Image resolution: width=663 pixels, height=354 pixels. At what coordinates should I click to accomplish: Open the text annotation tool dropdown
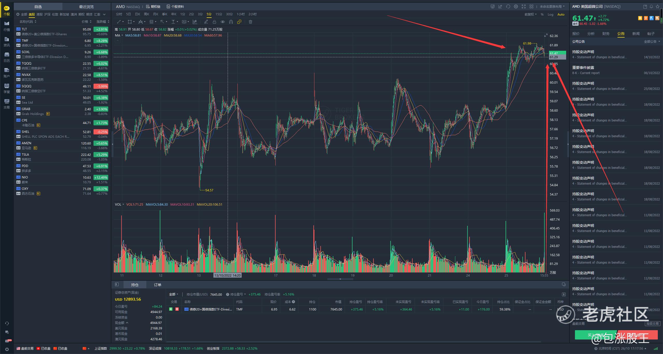185,22
